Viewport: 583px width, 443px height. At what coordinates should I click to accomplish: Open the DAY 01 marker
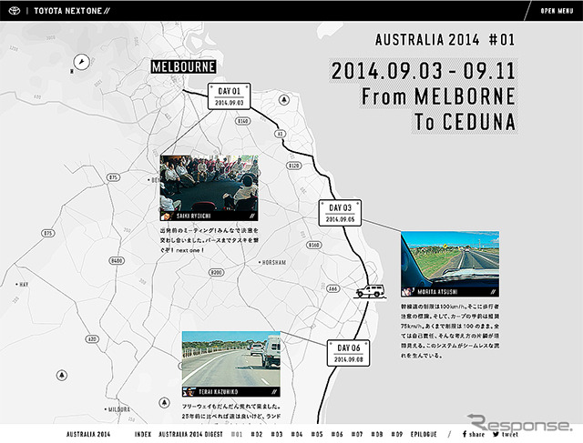(x=229, y=96)
